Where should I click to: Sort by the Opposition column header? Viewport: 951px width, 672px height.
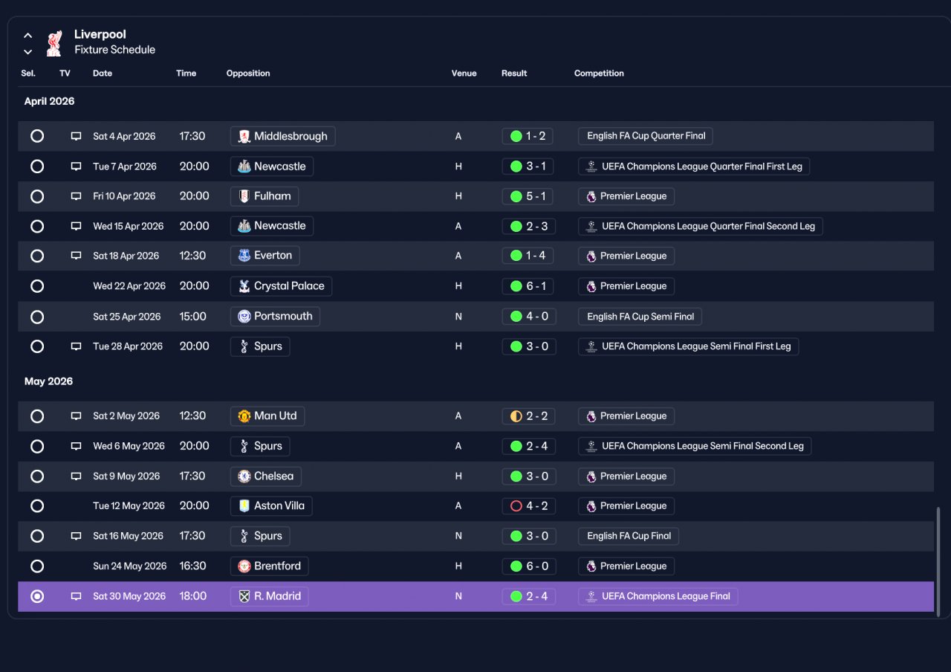tap(248, 74)
